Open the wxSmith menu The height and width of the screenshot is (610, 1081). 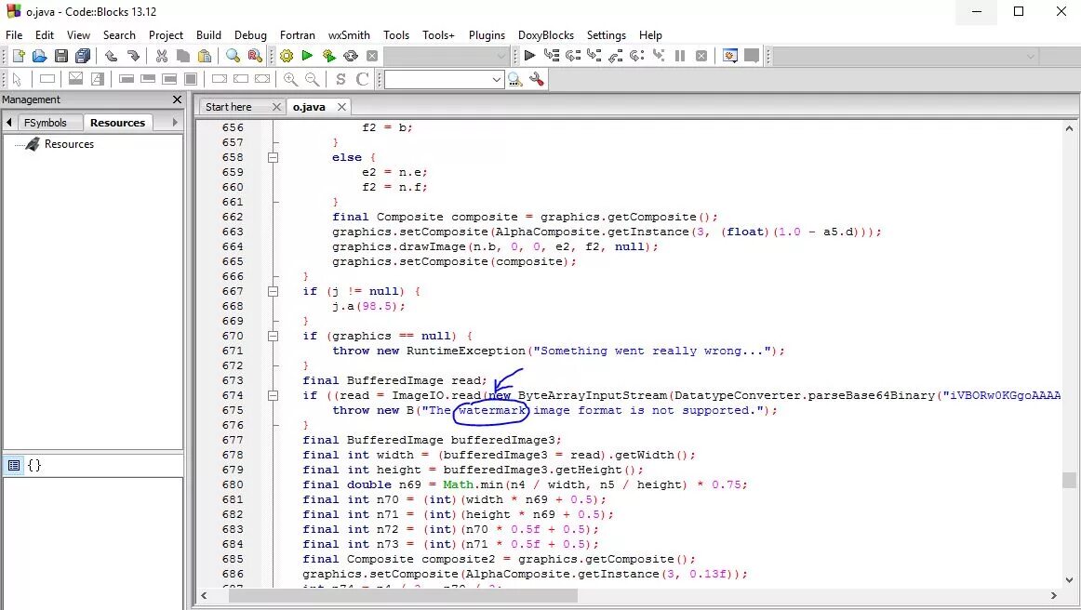(x=349, y=35)
